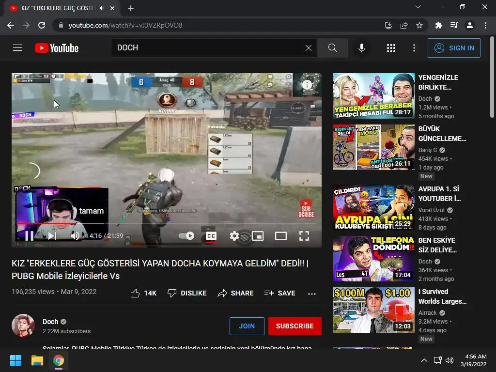The width and height of the screenshot is (496, 372).
Task: Share this page from the address bar
Action: [x=404, y=25]
